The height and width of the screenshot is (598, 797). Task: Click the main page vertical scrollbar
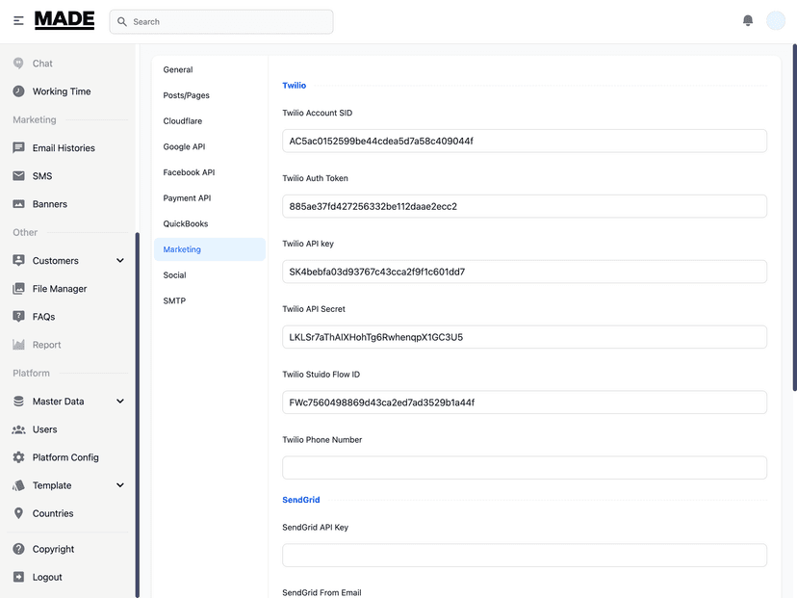(x=794, y=218)
